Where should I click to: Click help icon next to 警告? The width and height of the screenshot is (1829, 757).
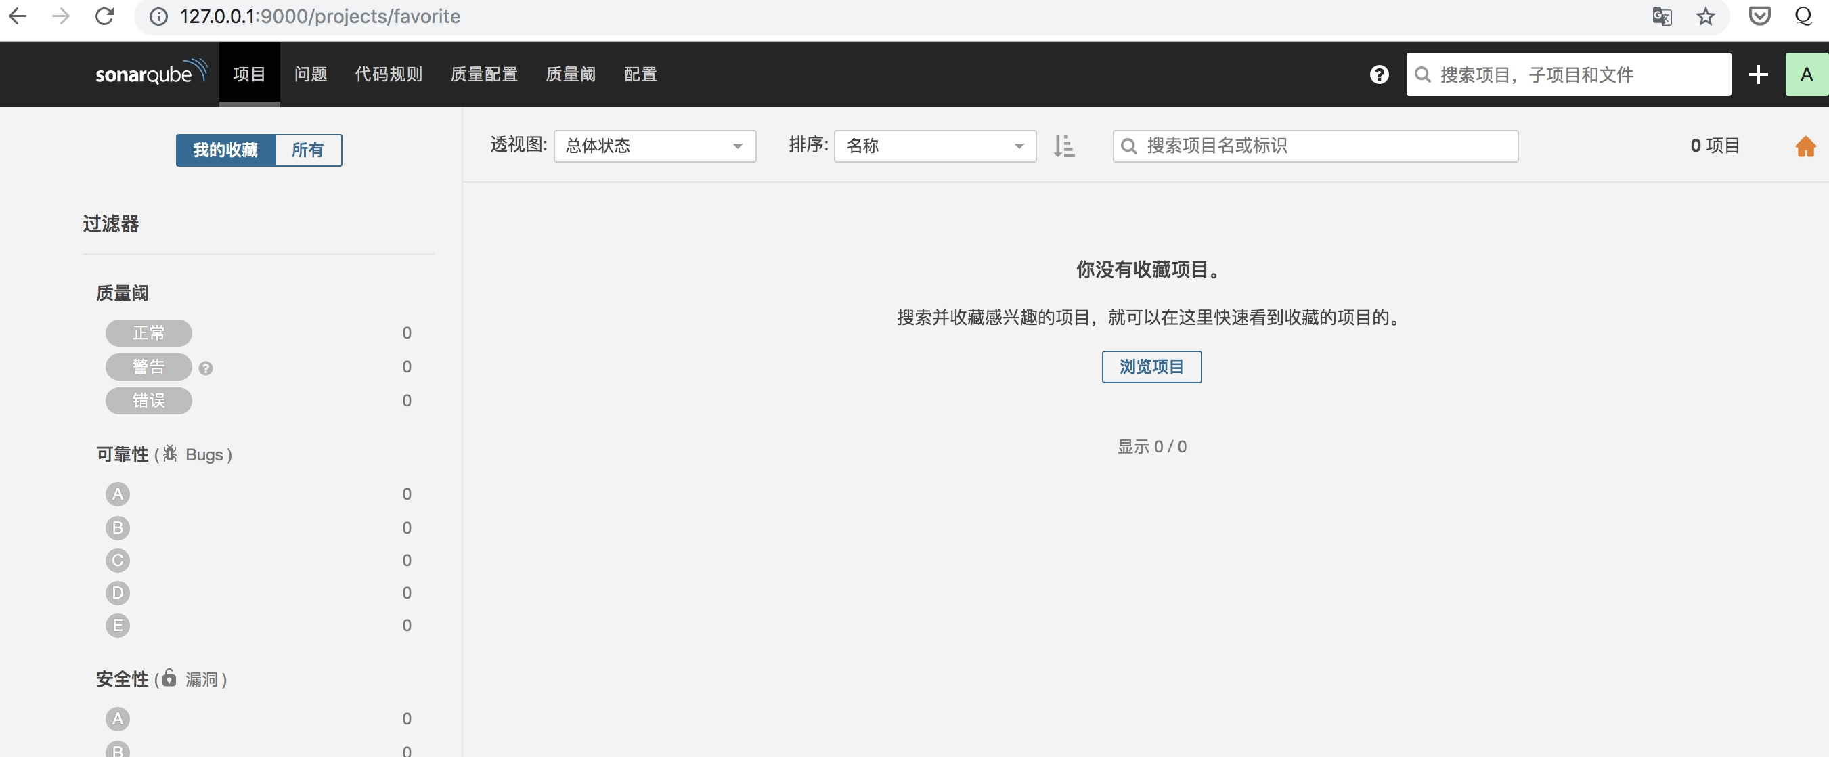206,368
